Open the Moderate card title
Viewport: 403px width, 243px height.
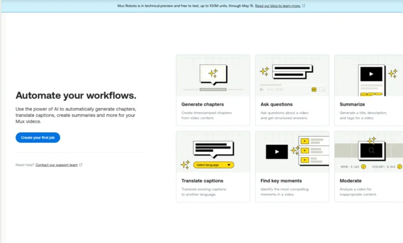click(x=350, y=181)
